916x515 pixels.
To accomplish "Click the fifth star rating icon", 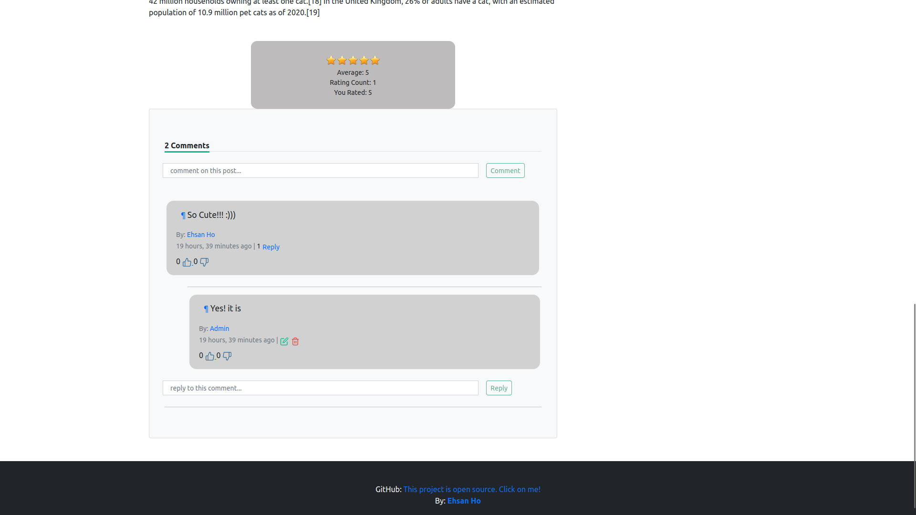I will click(375, 61).
